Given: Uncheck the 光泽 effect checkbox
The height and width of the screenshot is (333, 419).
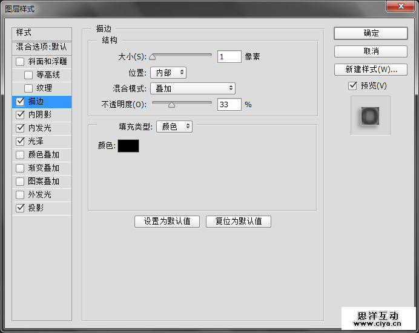Looking at the screenshot, I should tap(20, 142).
